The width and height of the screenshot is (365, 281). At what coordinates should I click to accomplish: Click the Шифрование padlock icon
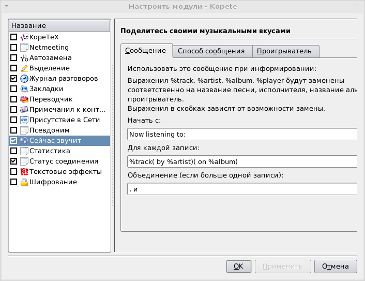[24, 182]
